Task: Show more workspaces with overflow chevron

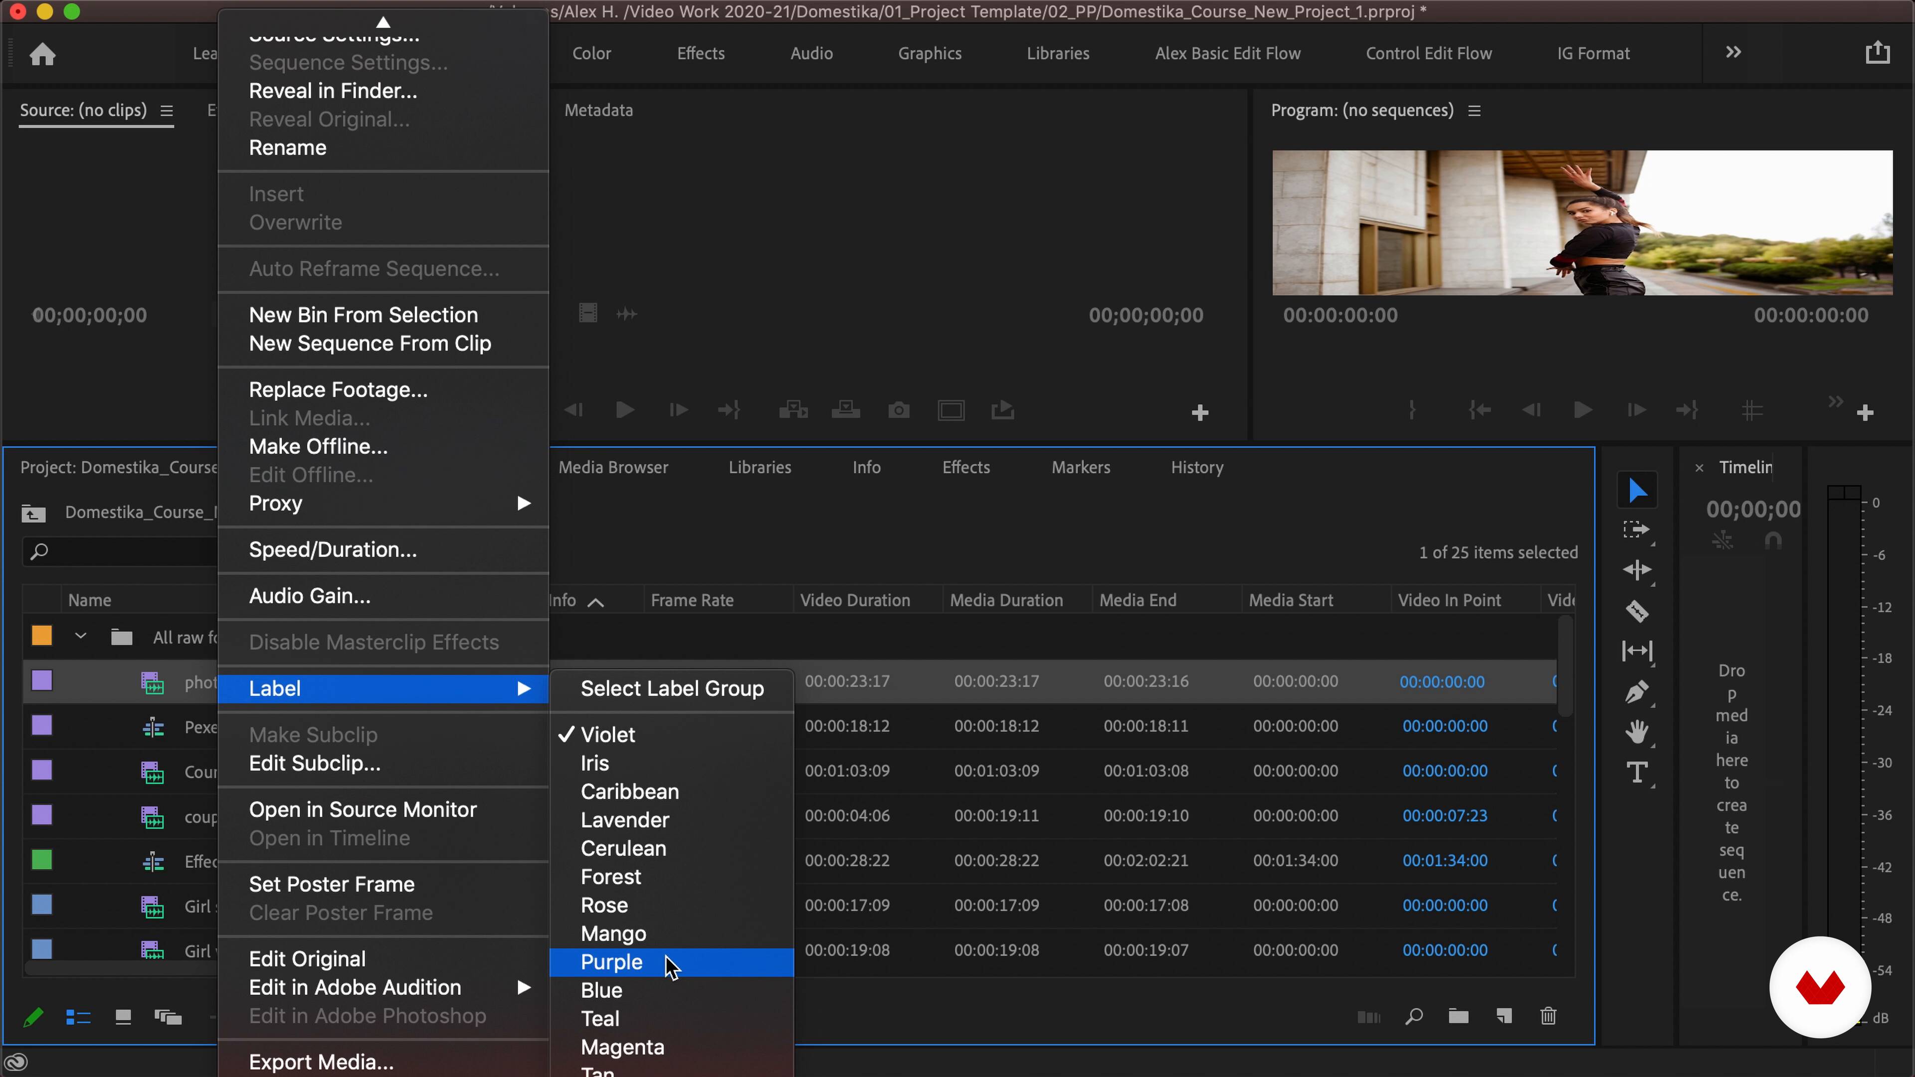Action: 1733,53
